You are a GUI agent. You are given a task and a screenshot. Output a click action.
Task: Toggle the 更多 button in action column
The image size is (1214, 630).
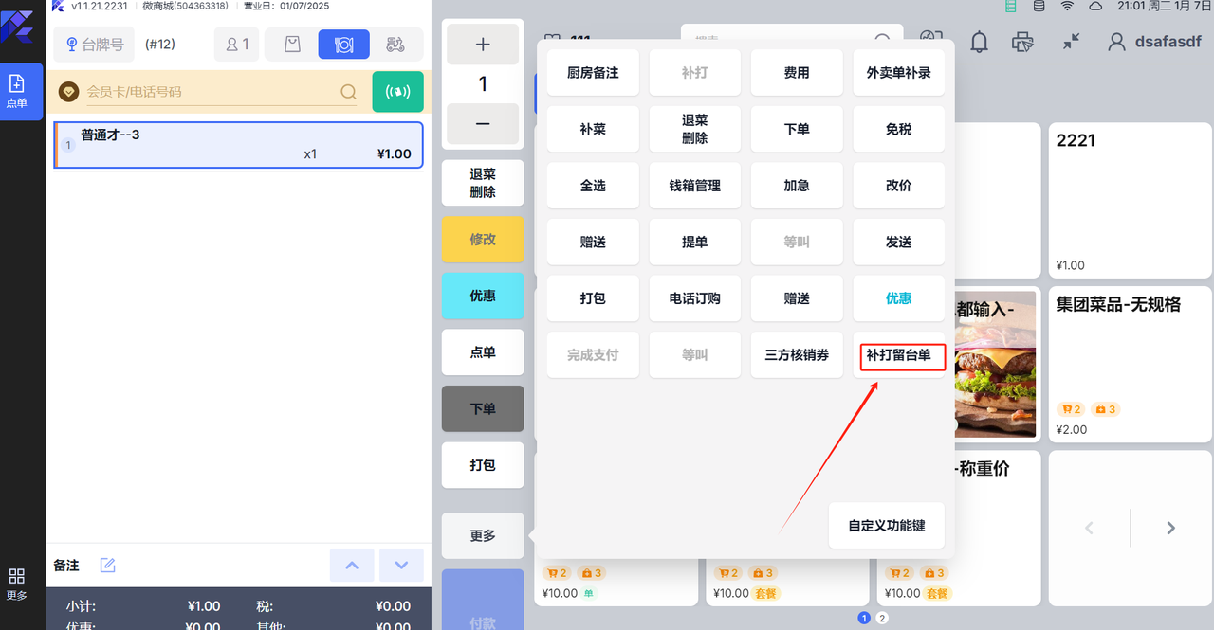pos(483,536)
